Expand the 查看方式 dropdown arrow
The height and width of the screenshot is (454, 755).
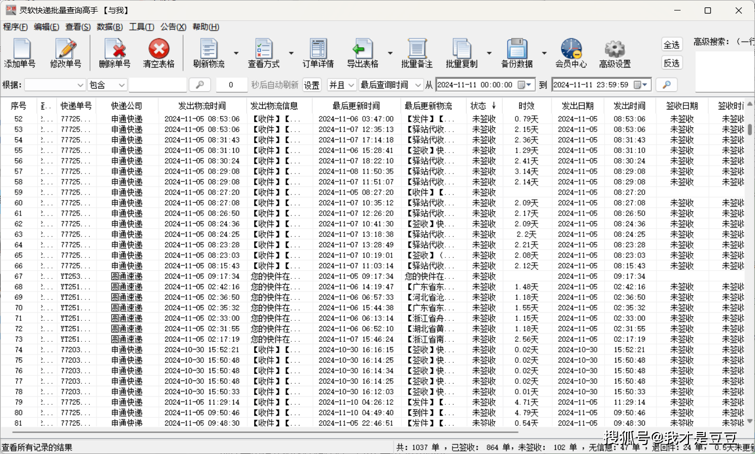tap(291, 53)
